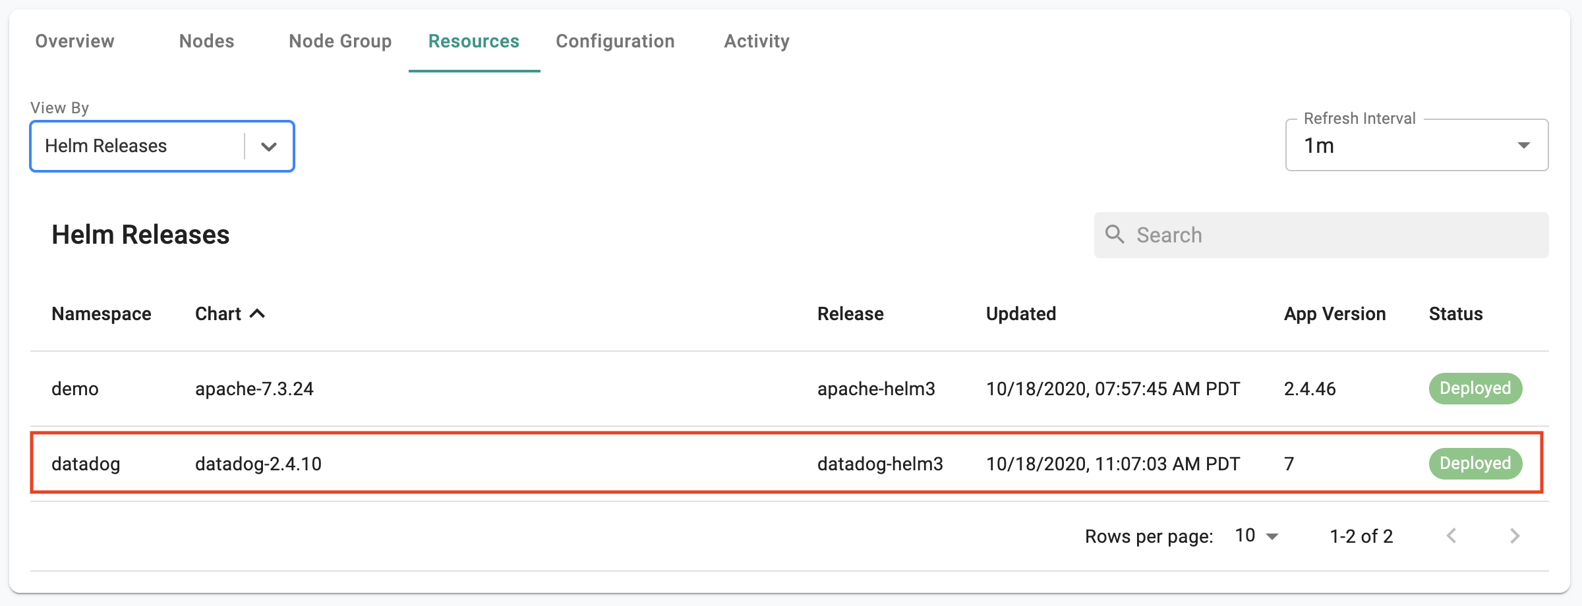
Task: Sort by the App Version column header
Action: point(1335,314)
